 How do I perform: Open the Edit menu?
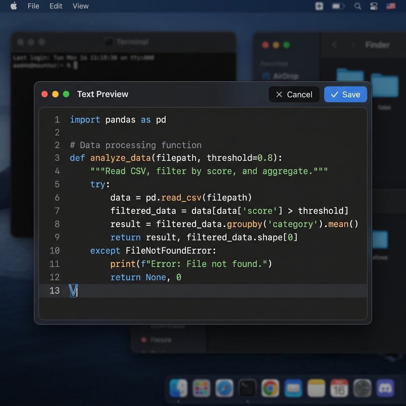point(56,6)
